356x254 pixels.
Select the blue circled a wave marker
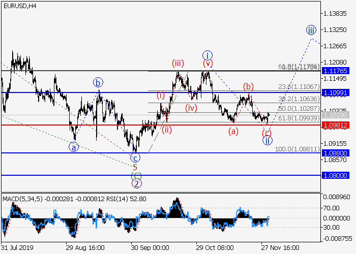75,147
